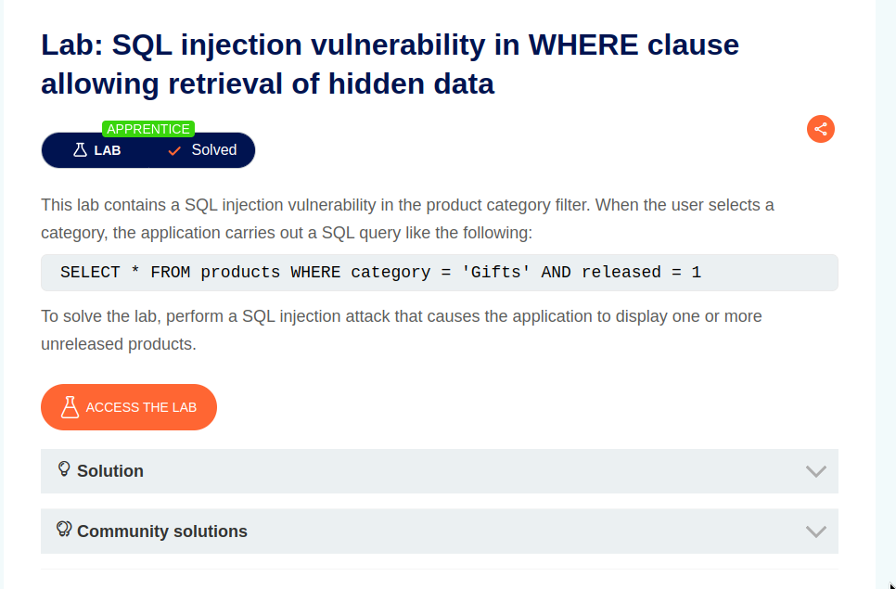Click the SQL query code block
Viewport: 896px width, 589px height.
(x=440, y=273)
